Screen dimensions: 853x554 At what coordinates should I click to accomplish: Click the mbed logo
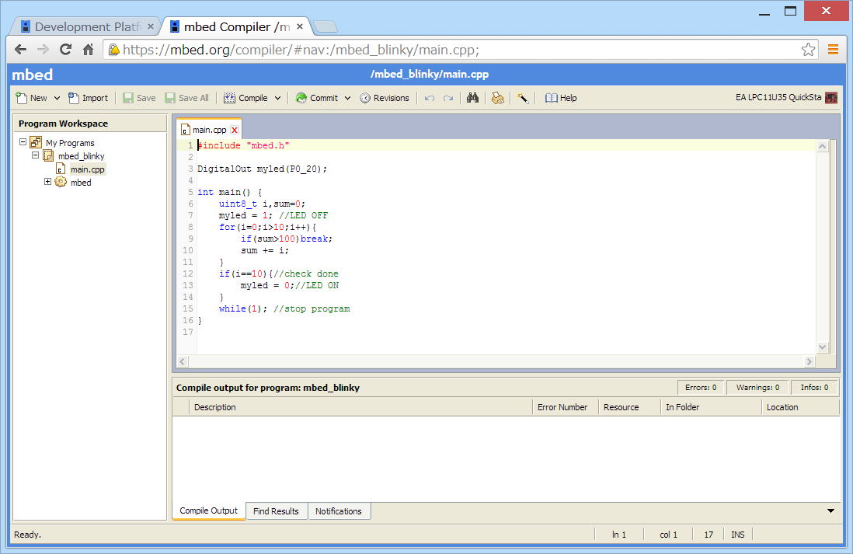(x=33, y=75)
